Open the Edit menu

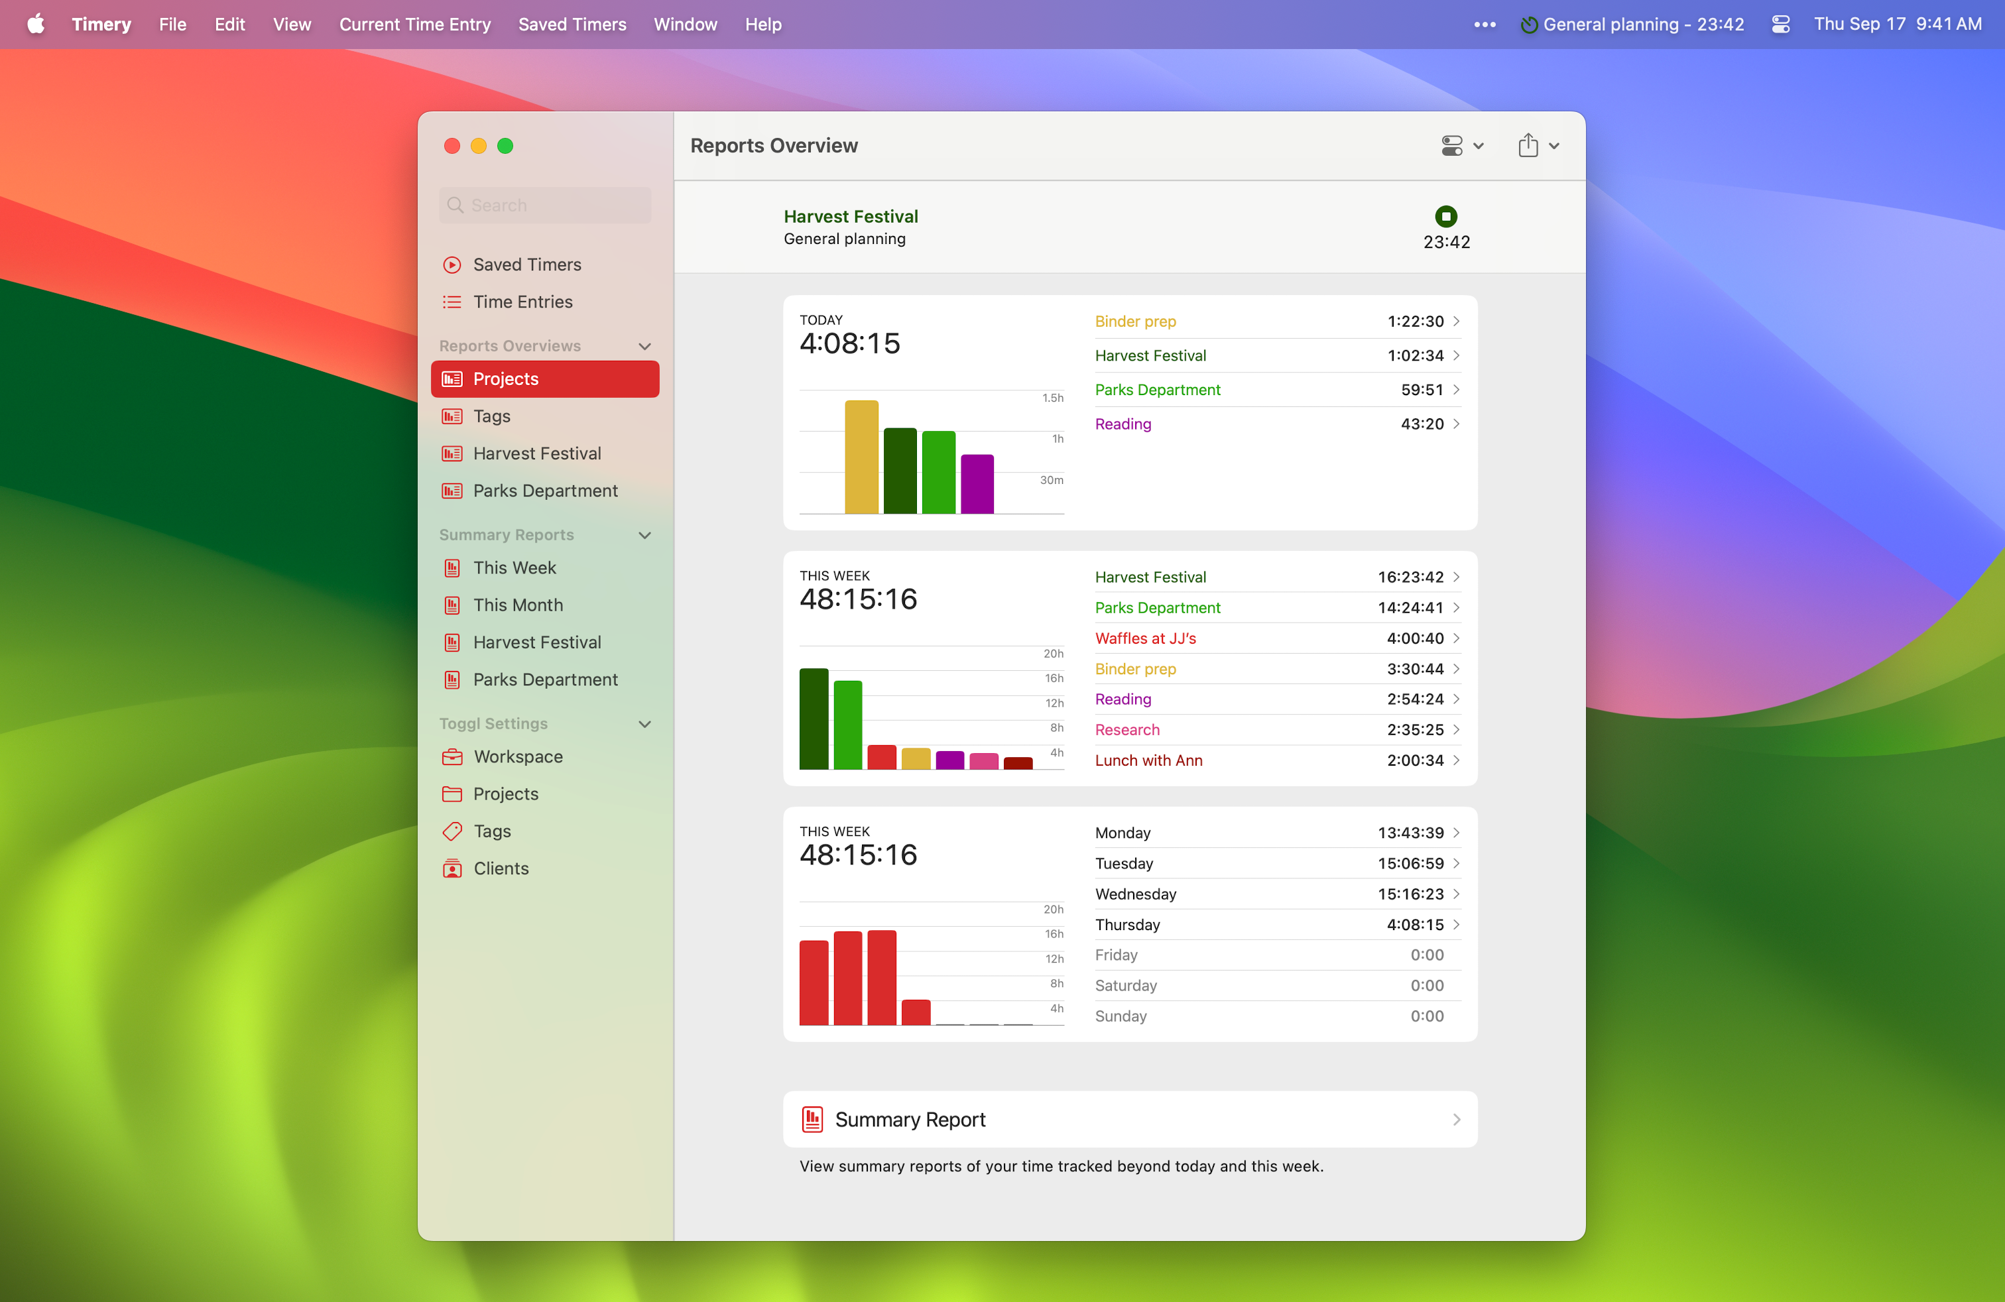[x=229, y=25]
